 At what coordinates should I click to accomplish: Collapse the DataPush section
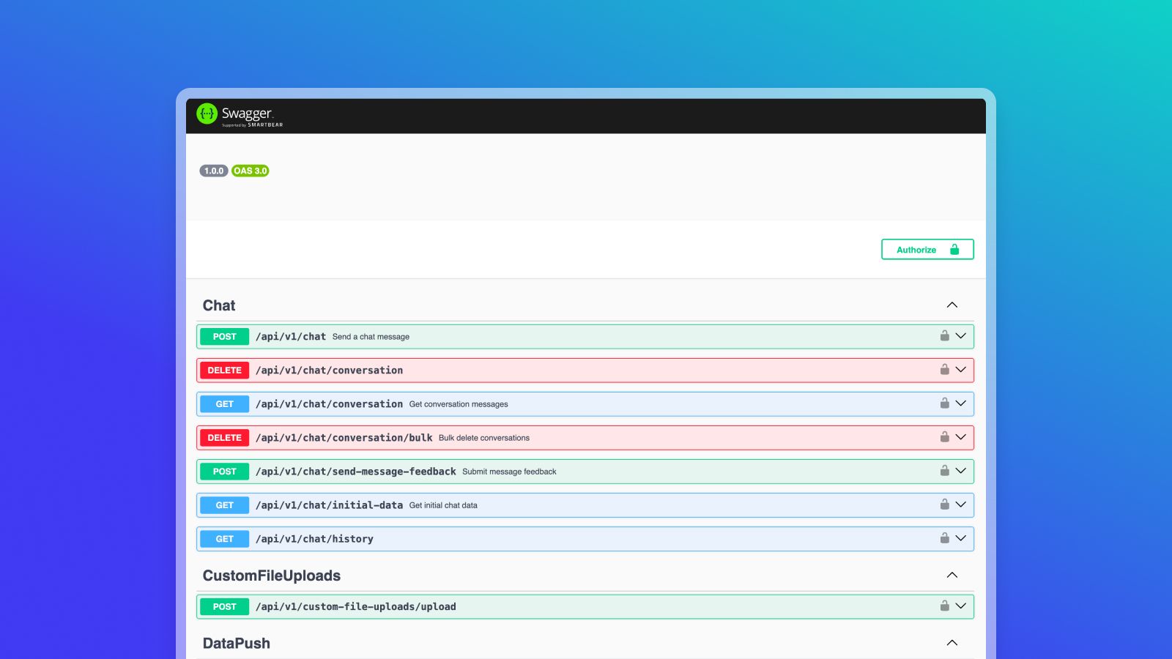click(x=952, y=643)
